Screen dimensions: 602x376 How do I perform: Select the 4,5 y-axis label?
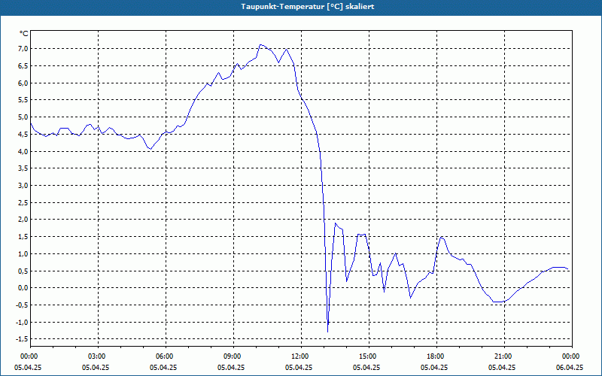(x=23, y=135)
